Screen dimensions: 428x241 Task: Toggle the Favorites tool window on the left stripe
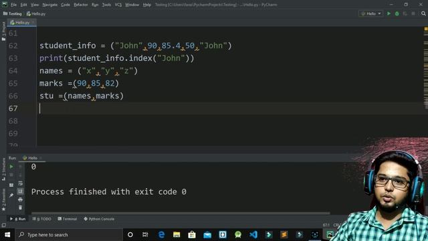tap(3, 199)
